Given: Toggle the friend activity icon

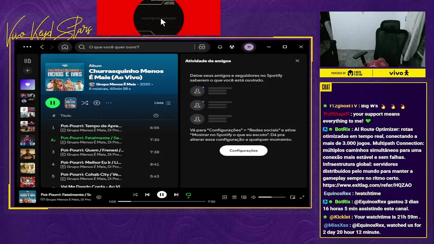Looking at the screenshot, I should point(232,47).
